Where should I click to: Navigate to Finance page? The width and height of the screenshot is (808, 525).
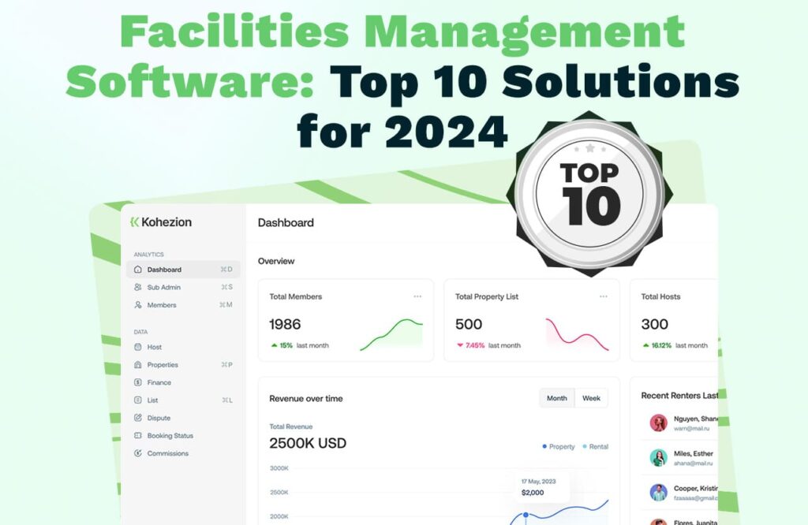(183, 382)
